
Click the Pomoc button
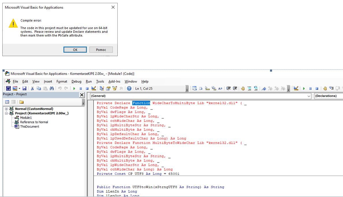[101, 49]
